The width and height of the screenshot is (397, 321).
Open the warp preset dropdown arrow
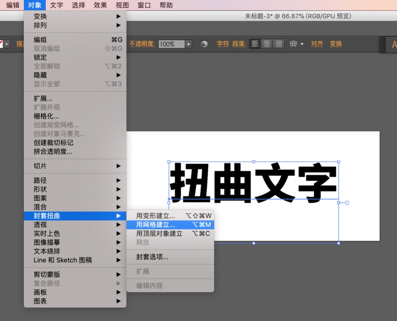point(302,44)
